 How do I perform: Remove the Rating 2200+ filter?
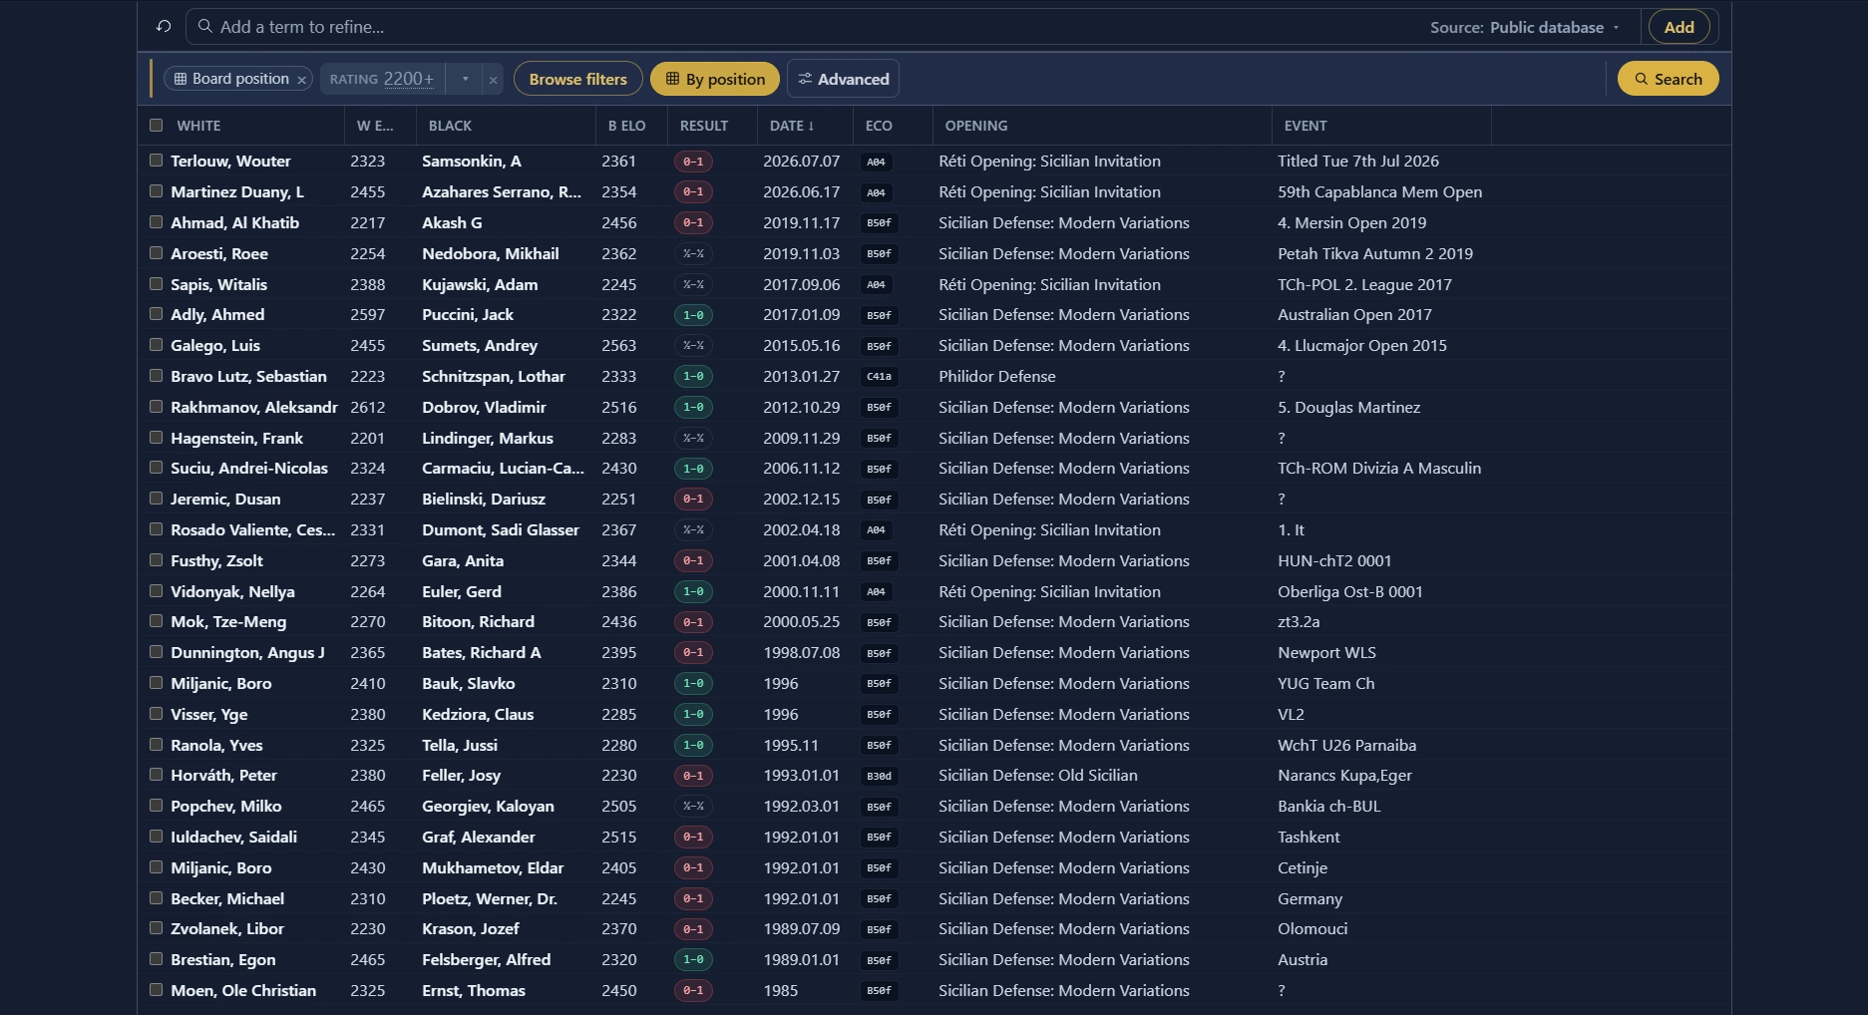click(x=493, y=80)
